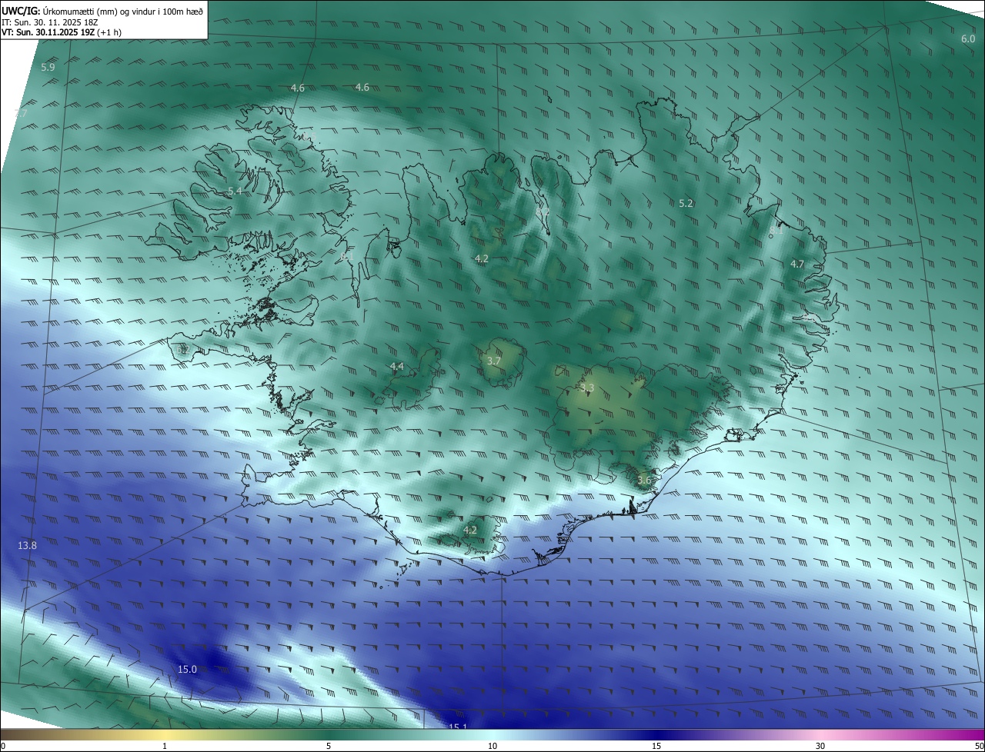This screenshot has height=752, width=985.
Task: Pick the 1 tick on the color scale
Action: [x=165, y=746]
